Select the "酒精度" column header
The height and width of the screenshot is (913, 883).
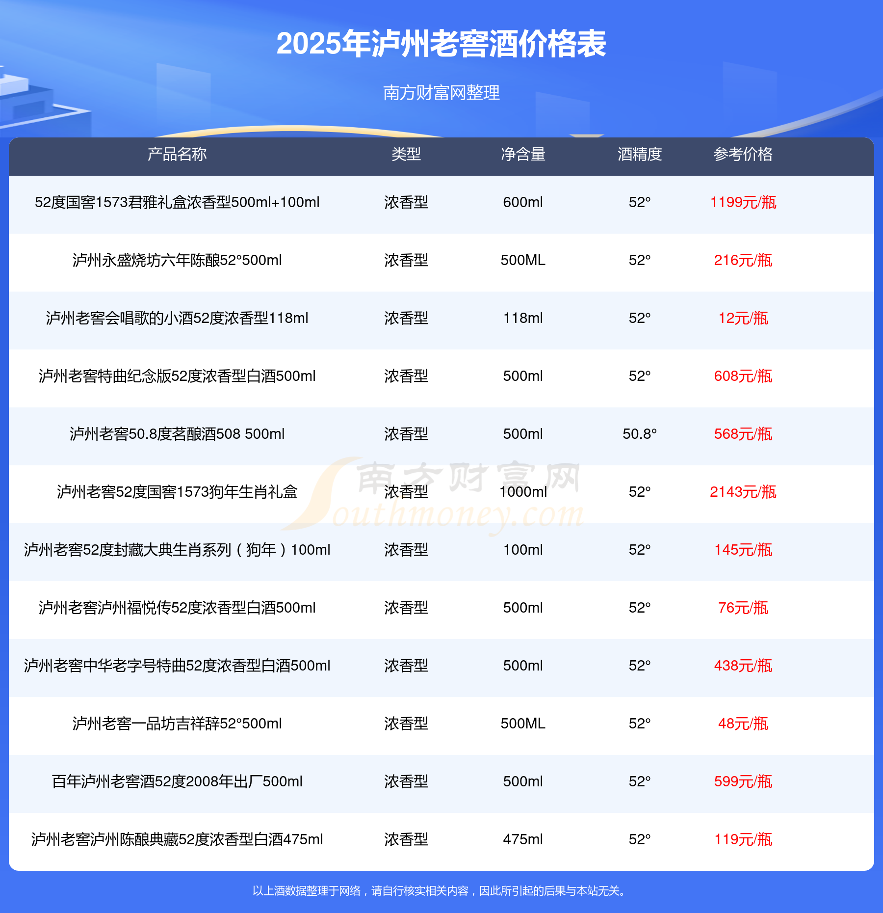tap(640, 154)
